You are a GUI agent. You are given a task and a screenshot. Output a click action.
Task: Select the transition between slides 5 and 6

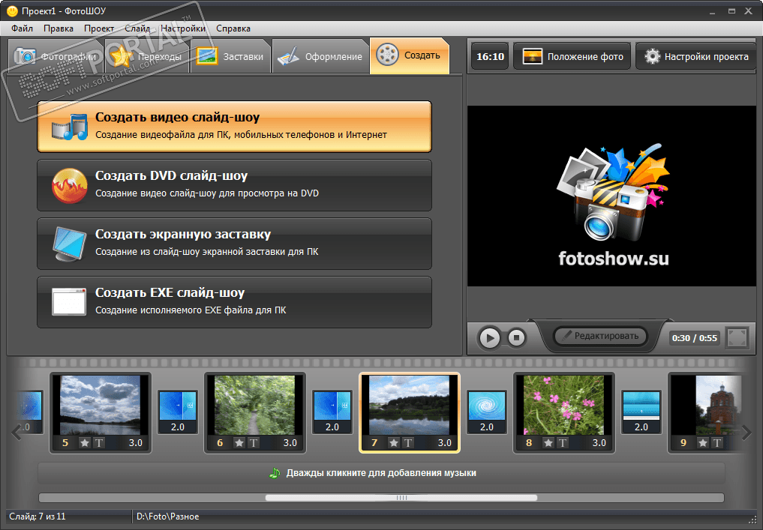pos(178,412)
